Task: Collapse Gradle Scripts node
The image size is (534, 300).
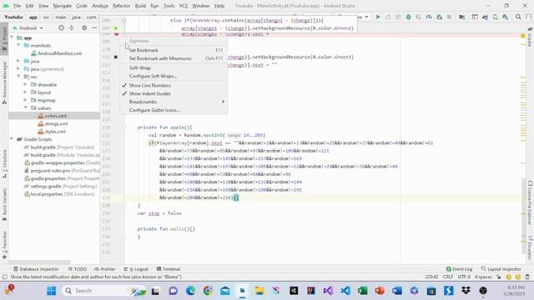Action: (13, 139)
